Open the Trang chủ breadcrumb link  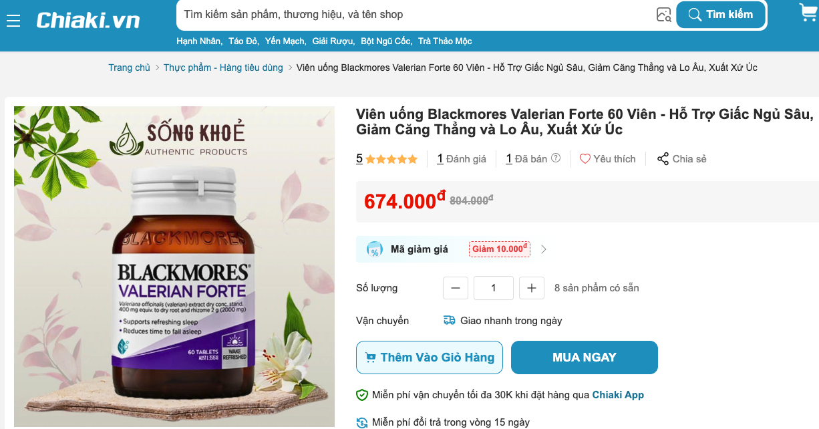click(130, 67)
